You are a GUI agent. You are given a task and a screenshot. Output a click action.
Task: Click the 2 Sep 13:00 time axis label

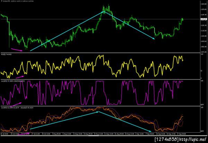(x=140, y=134)
